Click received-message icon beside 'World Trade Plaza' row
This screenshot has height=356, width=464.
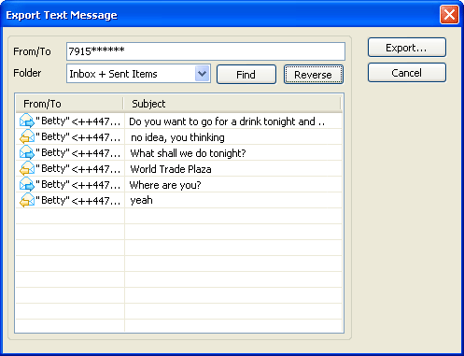27,168
